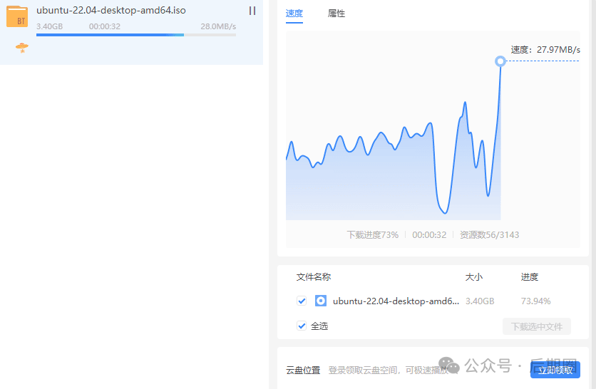Image resolution: width=596 pixels, height=389 pixels.
Task: Click the speed marker point on graph
Action: pyautogui.click(x=500, y=61)
